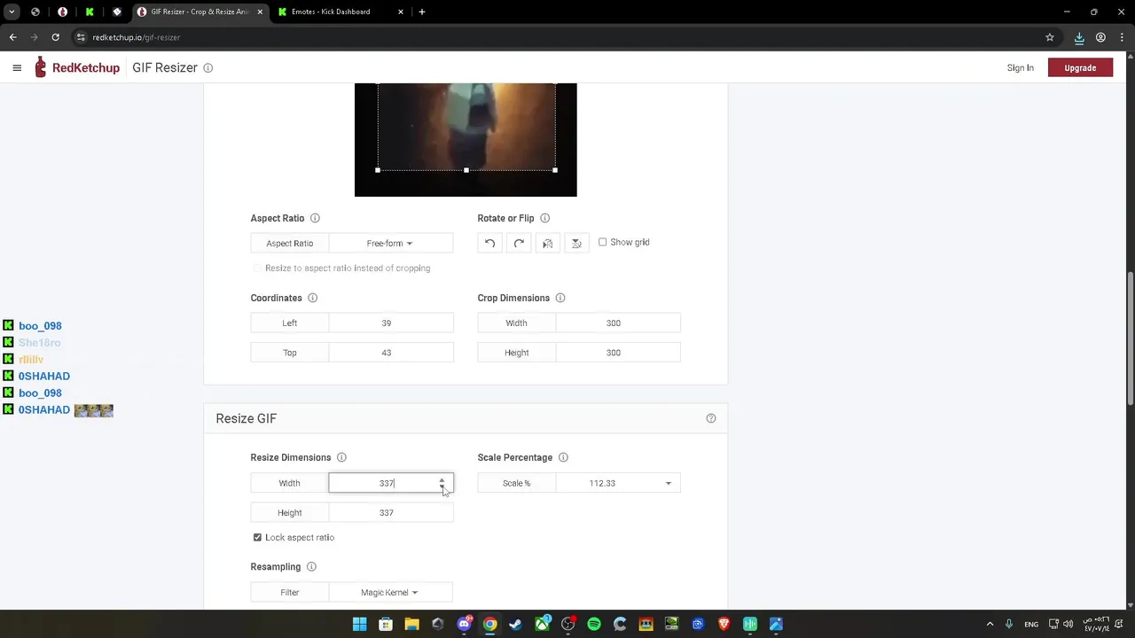The width and height of the screenshot is (1135, 638).
Task: Click the bottom-center crop handle
Action: tap(466, 170)
